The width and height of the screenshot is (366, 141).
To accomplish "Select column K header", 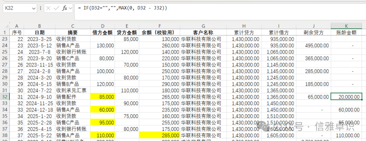I will 346,26.
